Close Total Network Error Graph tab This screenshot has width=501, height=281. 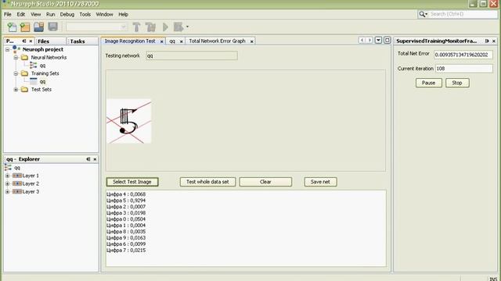coord(252,41)
